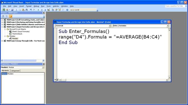Click the Cut scissors icon
The image size is (188, 105).
click(x=16, y=10)
